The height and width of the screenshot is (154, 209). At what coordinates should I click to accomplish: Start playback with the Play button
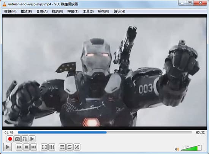click(x=8, y=147)
